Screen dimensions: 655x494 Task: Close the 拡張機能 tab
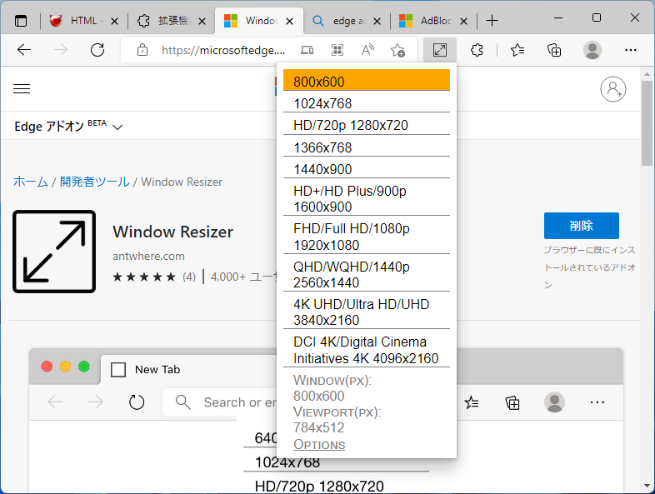tap(202, 21)
